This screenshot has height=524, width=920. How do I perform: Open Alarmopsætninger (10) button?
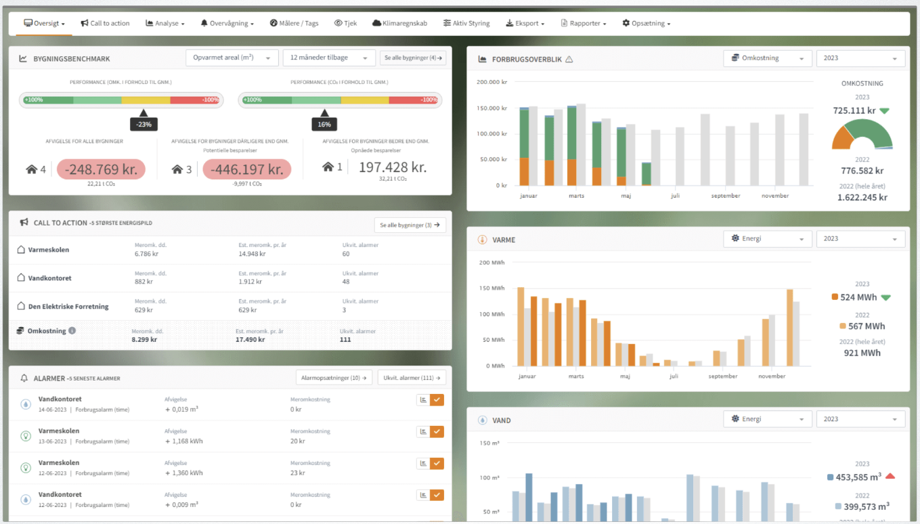[334, 378]
